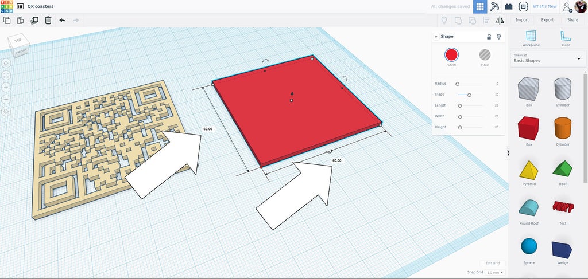Set shape to Solid
This screenshot has height=279, width=588.
pyautogui.click(x=451, y=54)
